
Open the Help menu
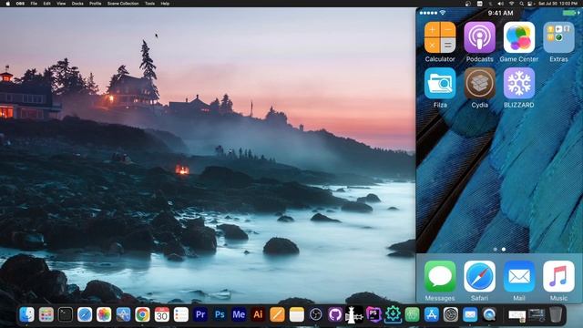(165, 4)
